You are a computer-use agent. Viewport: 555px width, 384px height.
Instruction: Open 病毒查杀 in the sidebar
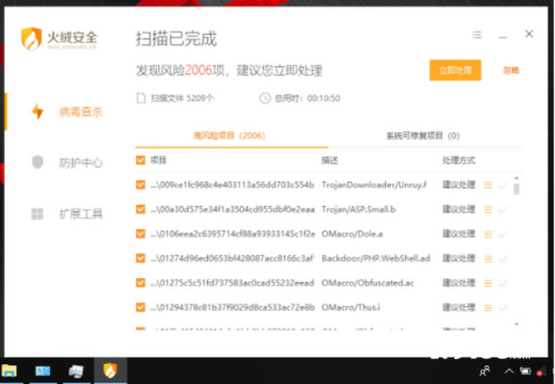(80, 112)
